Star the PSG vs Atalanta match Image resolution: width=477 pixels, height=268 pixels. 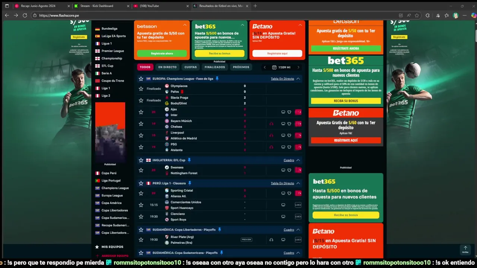(x=141, y=147)
